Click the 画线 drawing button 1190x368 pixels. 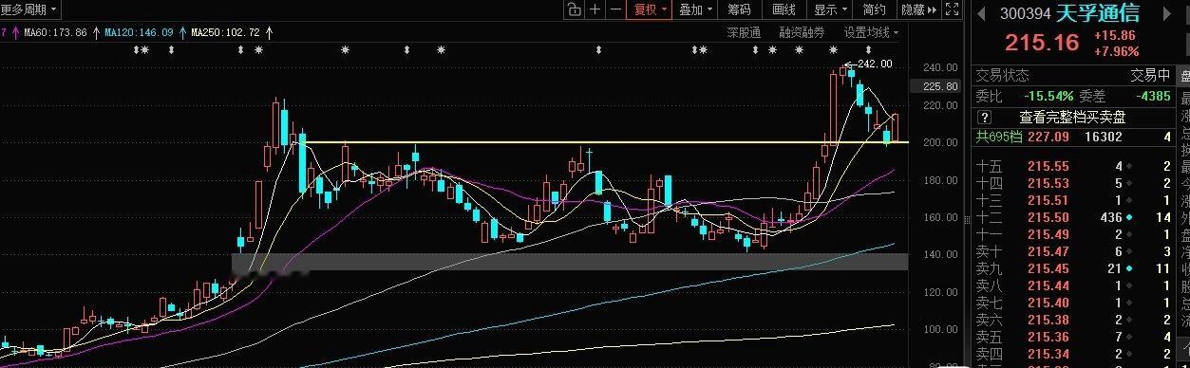[784, 9]
